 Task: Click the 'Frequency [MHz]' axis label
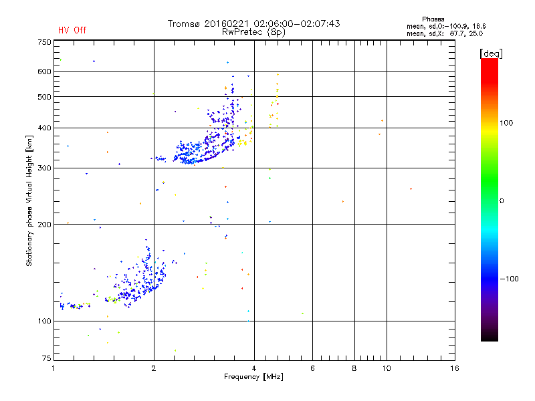253,377
